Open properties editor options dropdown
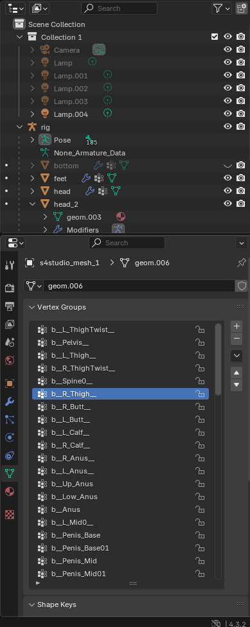 pyautogui.click(x=242, y=243)
